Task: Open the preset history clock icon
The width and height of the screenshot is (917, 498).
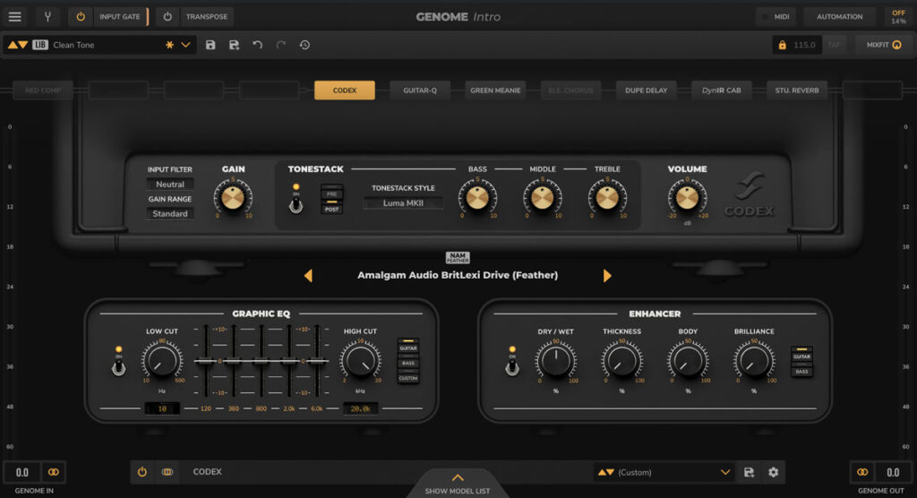Action: [x=304, y=45]
